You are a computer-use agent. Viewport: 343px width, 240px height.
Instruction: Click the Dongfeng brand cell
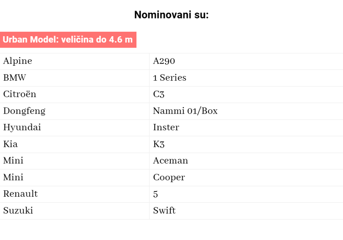(75, 111)
